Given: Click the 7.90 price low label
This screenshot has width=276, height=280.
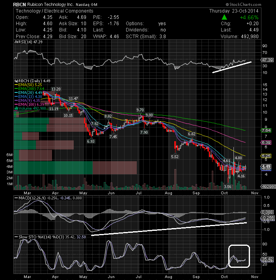Looking at the screenshot, I should click(144, 132).
